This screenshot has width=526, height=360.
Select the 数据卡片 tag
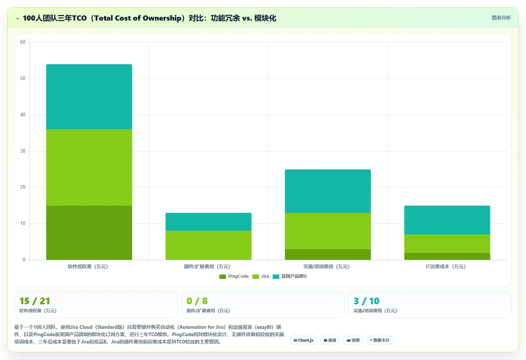click(380, 340)
